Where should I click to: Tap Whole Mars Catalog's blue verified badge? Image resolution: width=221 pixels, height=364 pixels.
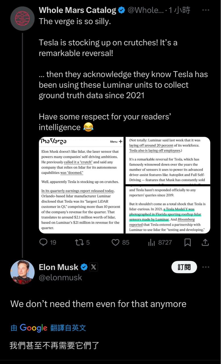pos(121,10)
